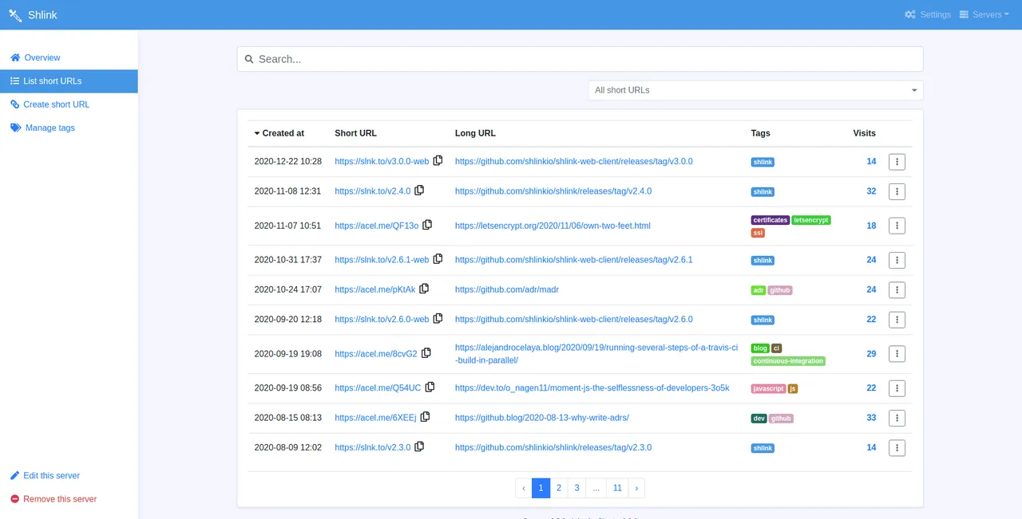Image resolution: width=1022 pixels, height=519 pixels.
Task: Click the next page arrow
Action: click(x=636, y=488)
